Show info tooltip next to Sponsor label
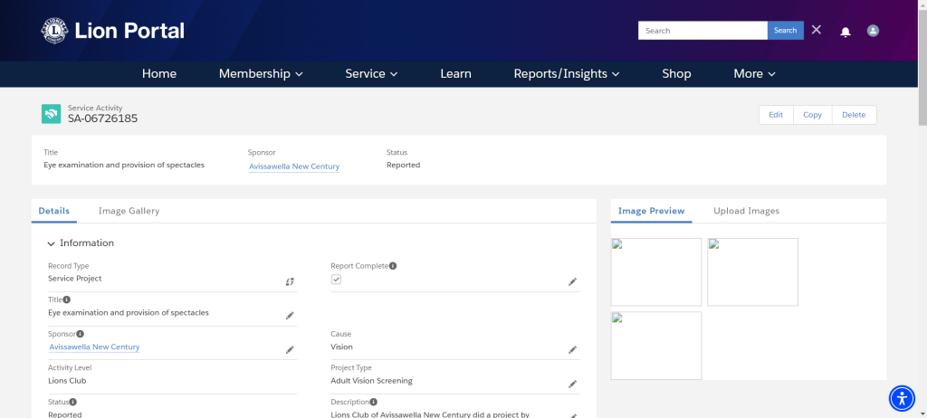Image resolution: width=927 pixels, height=418 pixels. (x=81, y=334)
